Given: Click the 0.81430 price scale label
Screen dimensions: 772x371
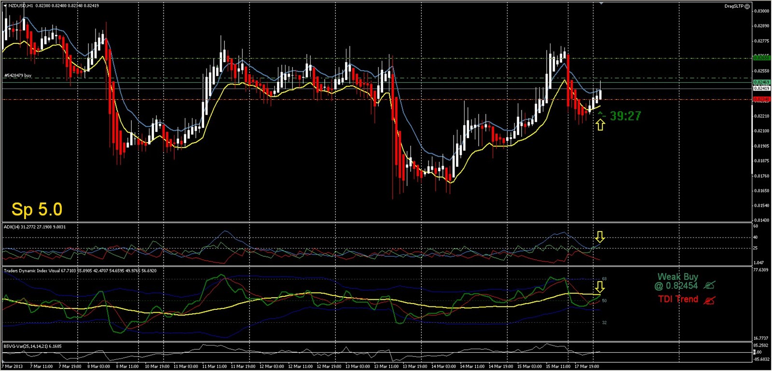Looking at the screenshot, I should [761, 220].
